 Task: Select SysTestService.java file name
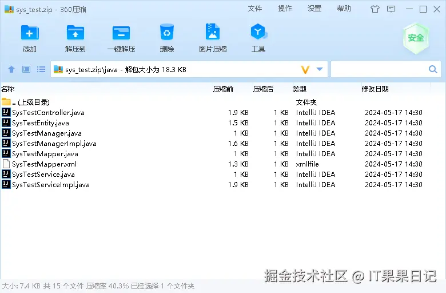coord(43,175)
